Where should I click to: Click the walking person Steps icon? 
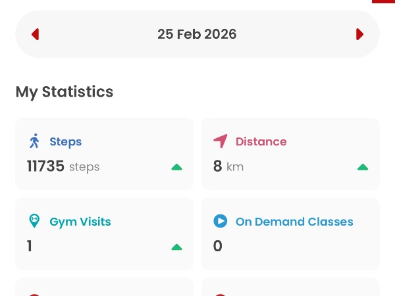point(35,141)
